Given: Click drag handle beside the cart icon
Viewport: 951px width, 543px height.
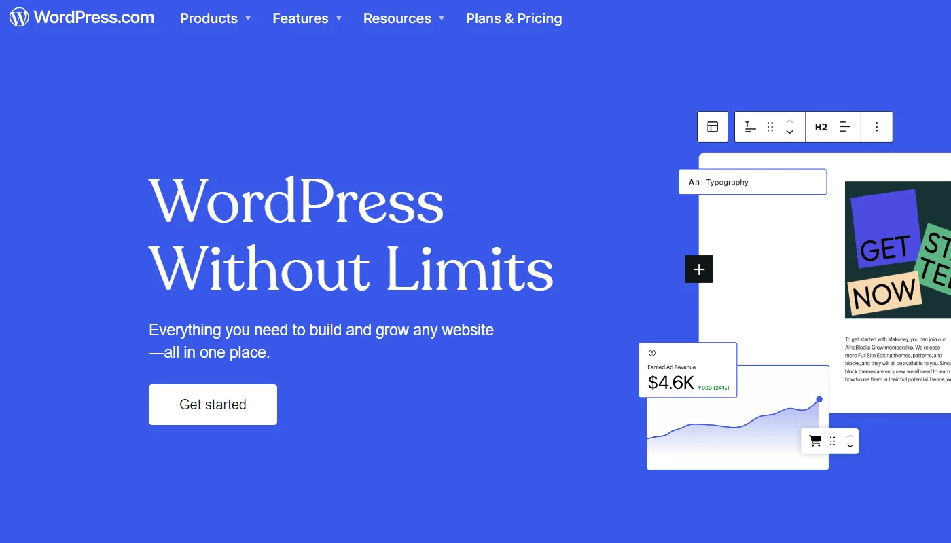Looking at the screenshot, I should click(x=833, y=441).
